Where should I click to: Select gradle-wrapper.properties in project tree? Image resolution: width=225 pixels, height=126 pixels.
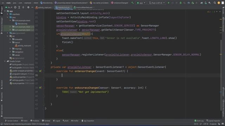(22, 71)
